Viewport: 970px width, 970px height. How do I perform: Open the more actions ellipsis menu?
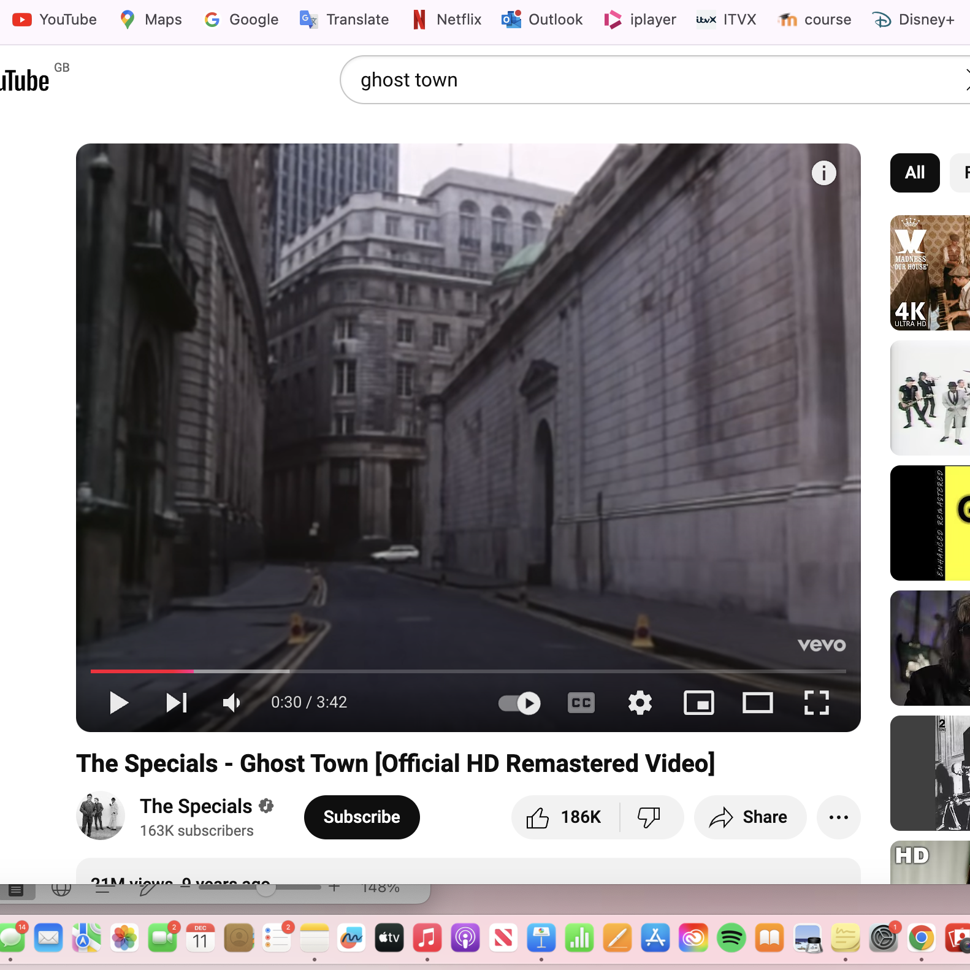(x=838, y=817)
